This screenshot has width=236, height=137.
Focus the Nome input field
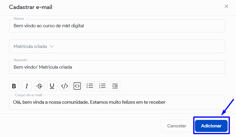tap(117, 26)
